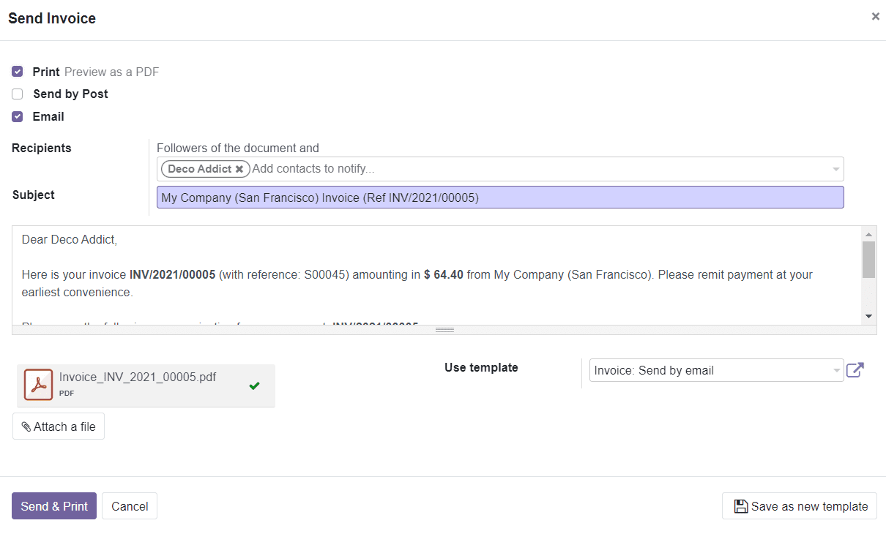Dismiss the Send Invoice dialog via X
The width and height of the screenshot is (886, 534).
[x=875, y=16]
